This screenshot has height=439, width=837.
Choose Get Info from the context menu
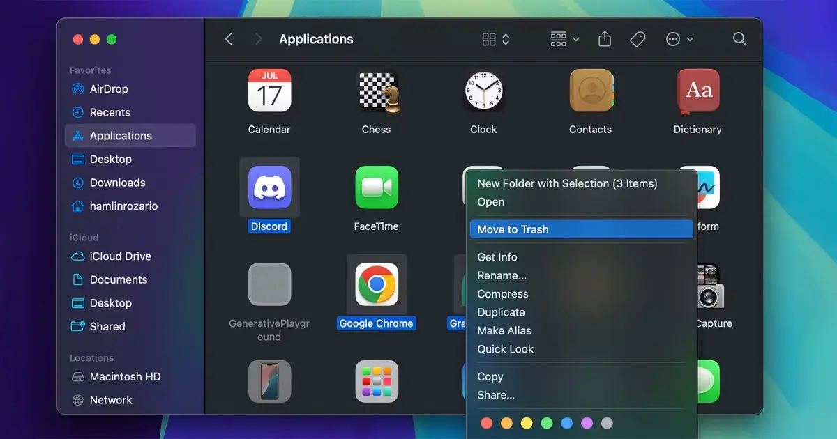[582, 257]
